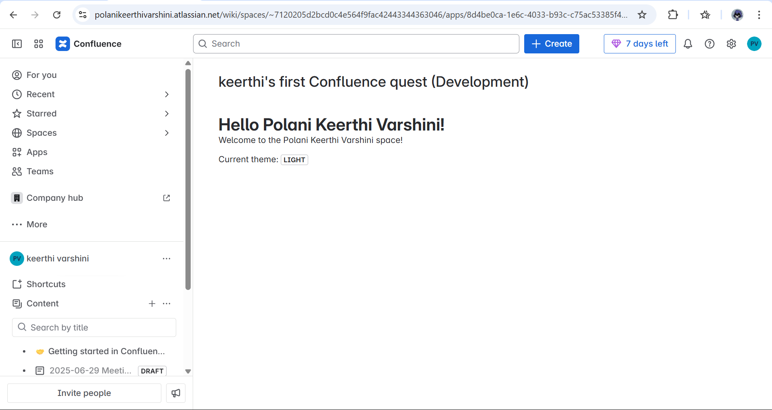
Task: Click the LIGHT theme badge
Action: click(x=294, y=160)
